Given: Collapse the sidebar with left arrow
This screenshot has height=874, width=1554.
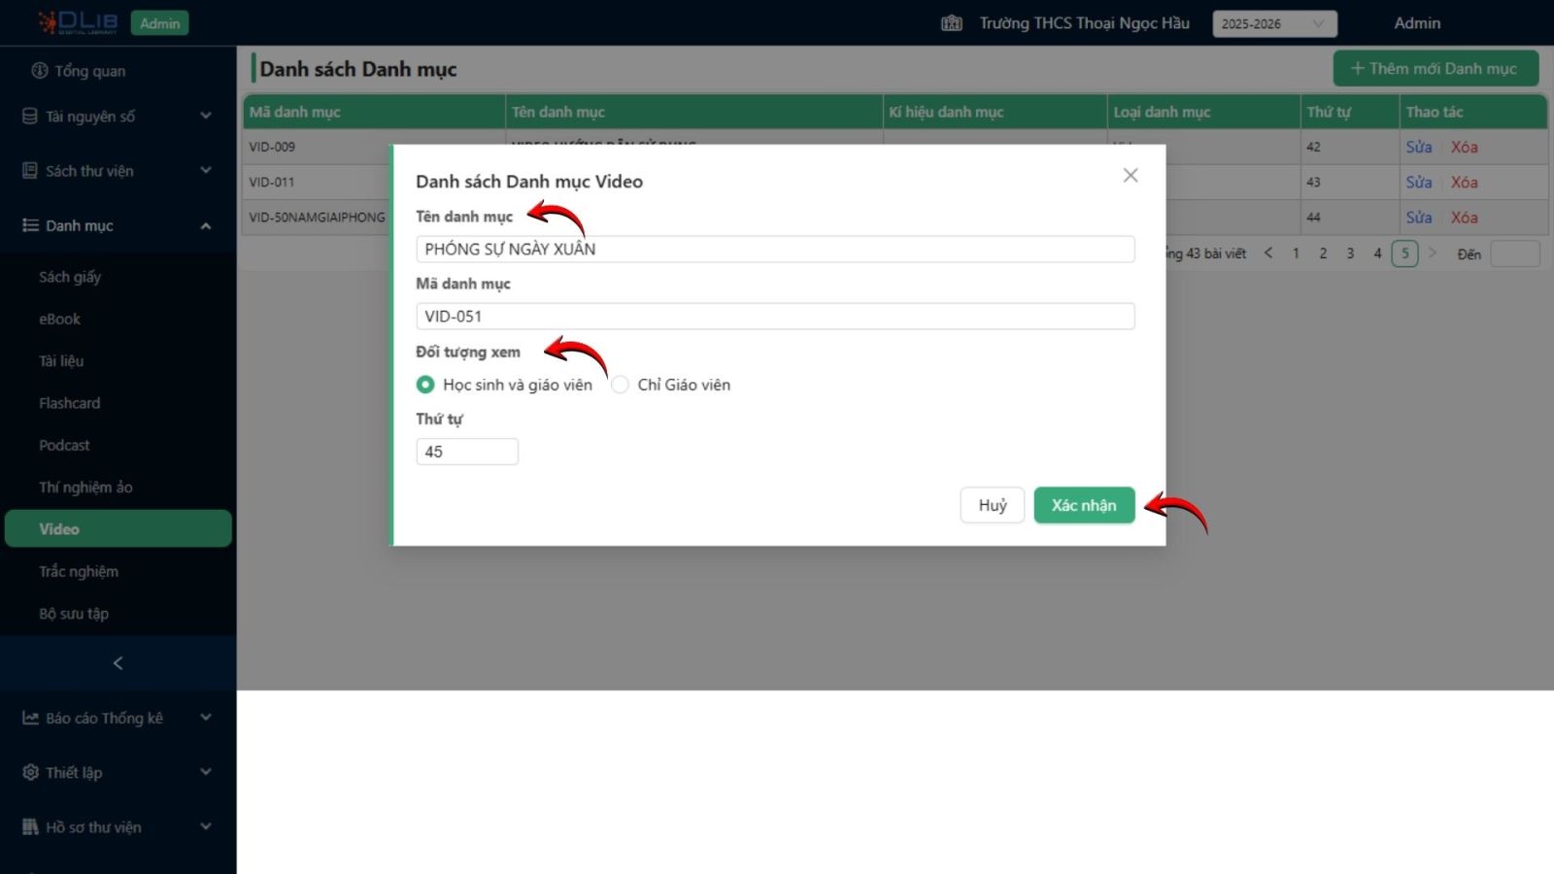Looking at the screenshot, I should tap(118, 663).
